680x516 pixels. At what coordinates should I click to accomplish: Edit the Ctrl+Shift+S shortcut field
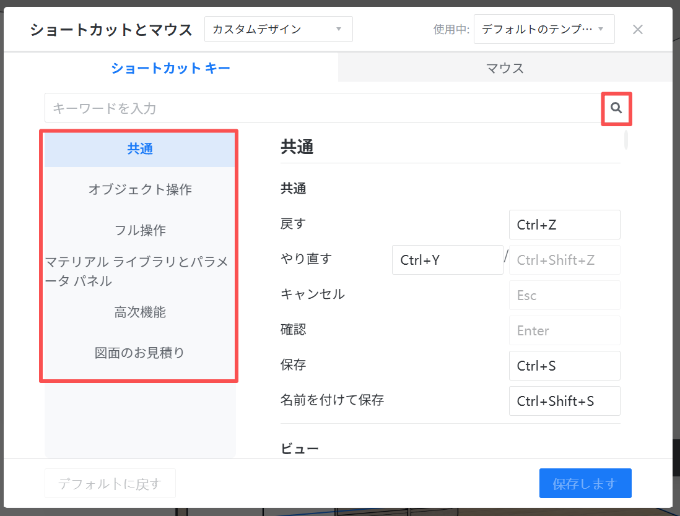tap(564, 401)
